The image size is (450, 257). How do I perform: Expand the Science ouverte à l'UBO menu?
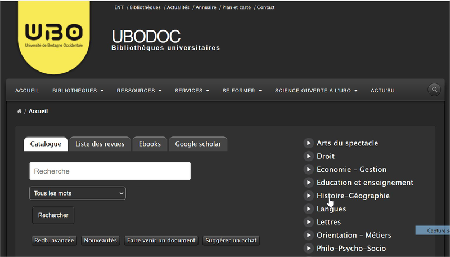[x=316, y=91]
